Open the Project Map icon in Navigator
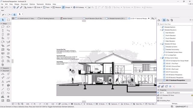Image resolution: width=193 pixels, height=108 pixels. [x=159, y=20]
